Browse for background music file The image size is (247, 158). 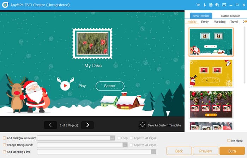pyautogui.click(x=113, y=138)
